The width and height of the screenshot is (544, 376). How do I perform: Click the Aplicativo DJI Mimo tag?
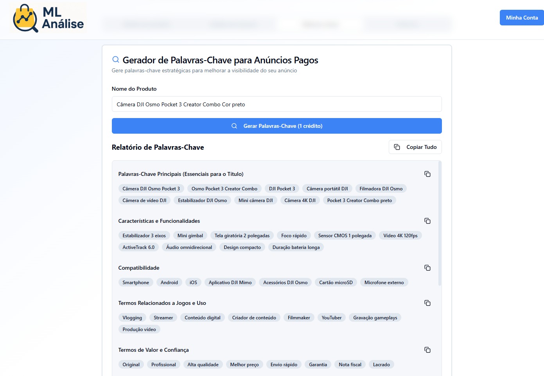tap(230, 283)
